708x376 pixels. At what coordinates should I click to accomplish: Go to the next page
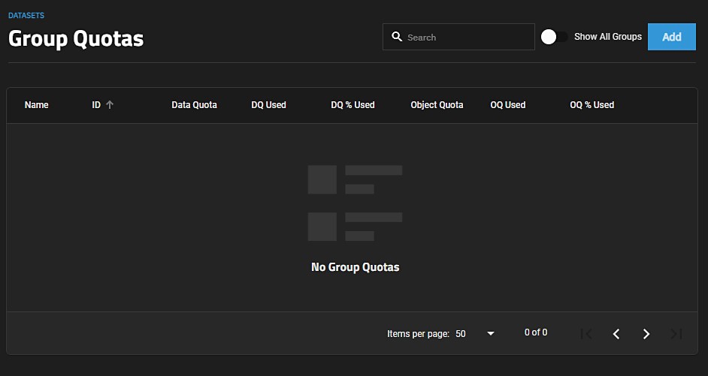pyautogui.click(x=646, y=334)
